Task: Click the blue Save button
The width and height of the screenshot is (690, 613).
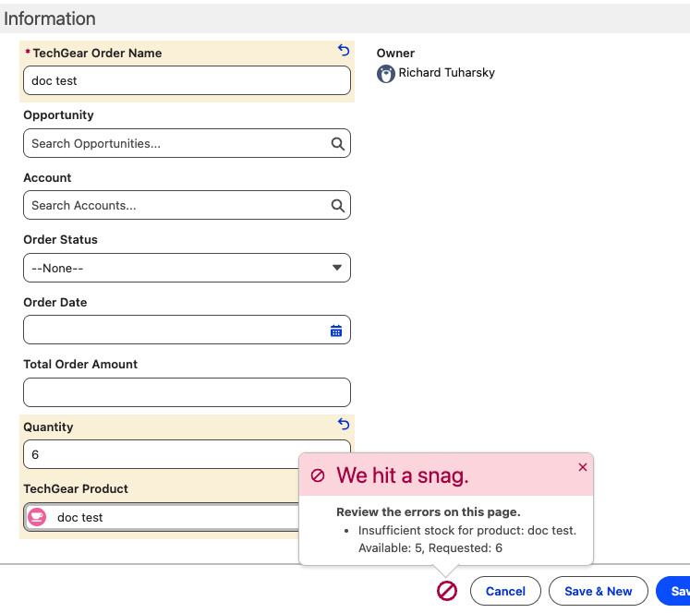Action: pos(676,591)
